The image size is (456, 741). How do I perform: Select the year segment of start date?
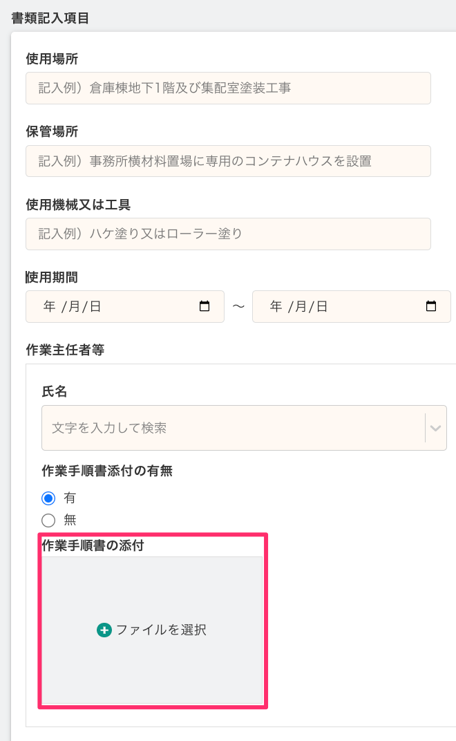pyautogui.click(x=49, y=307)
